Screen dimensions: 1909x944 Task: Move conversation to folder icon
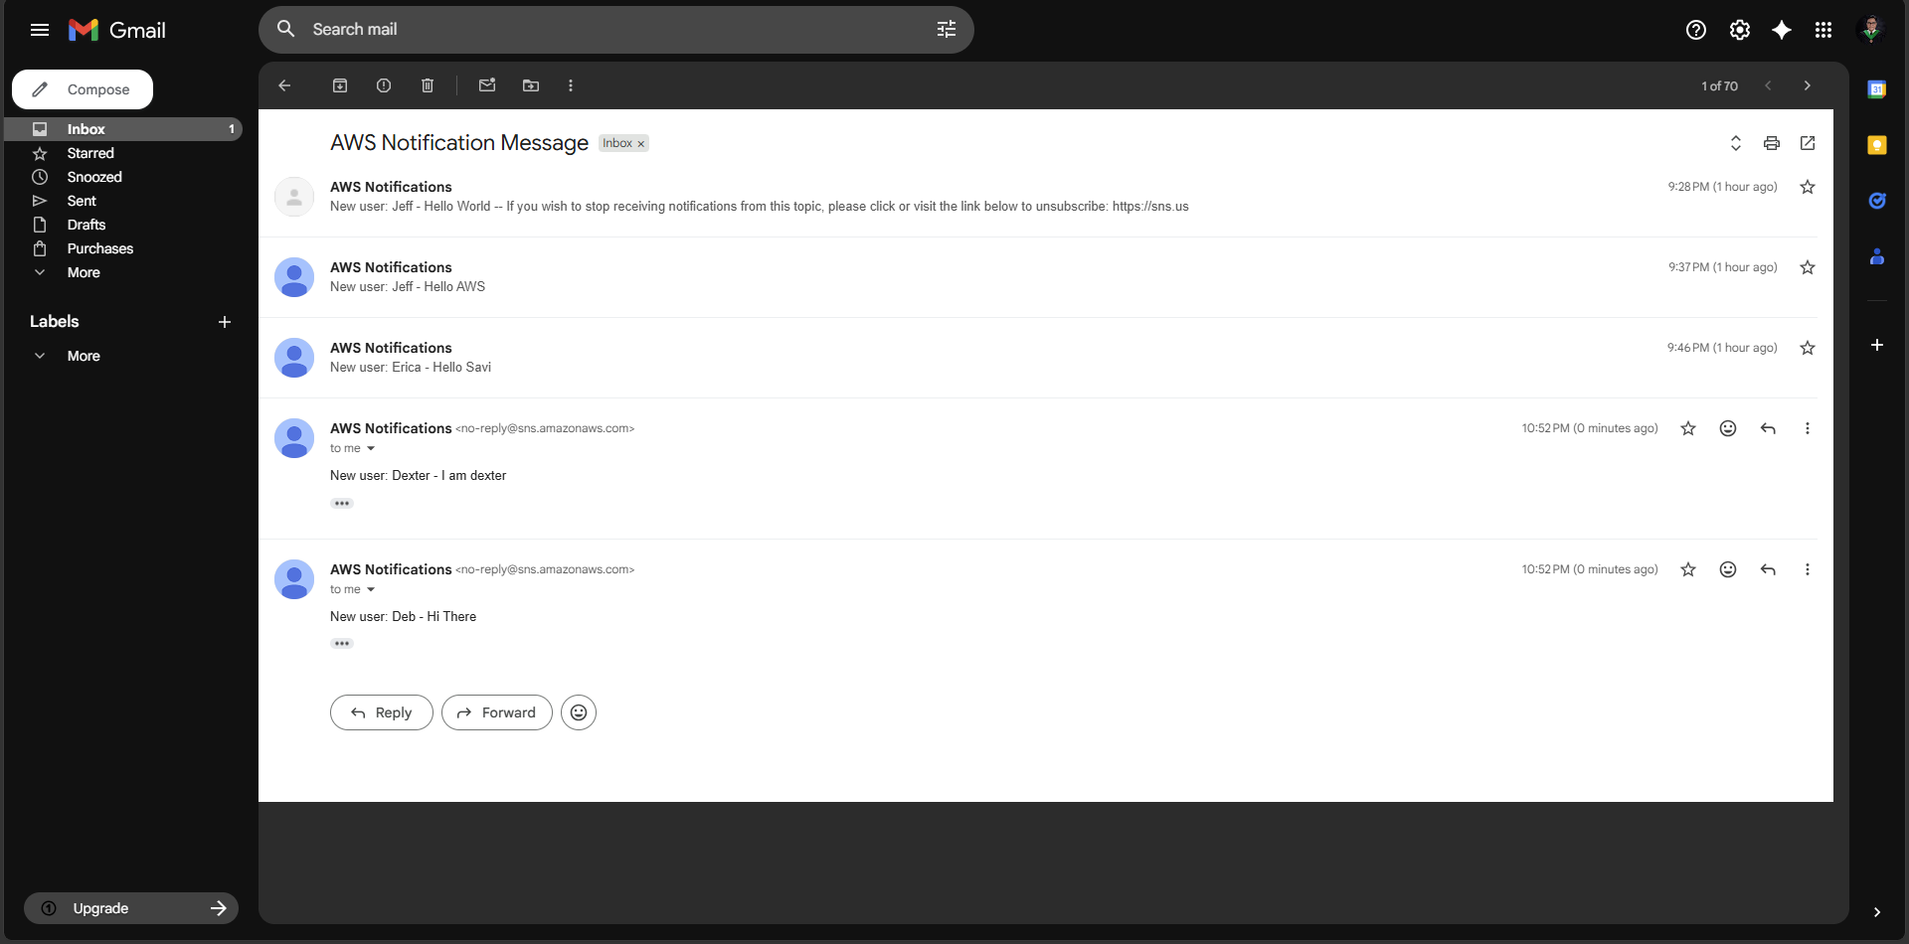click(531, 85)
